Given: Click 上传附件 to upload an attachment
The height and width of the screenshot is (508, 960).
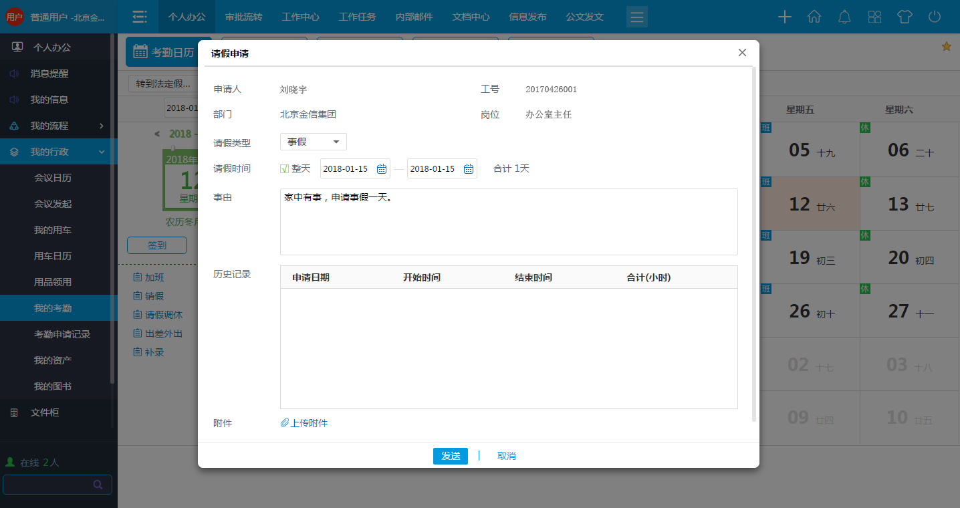Looking at the screenshot, I should click(x=304, y=423).
